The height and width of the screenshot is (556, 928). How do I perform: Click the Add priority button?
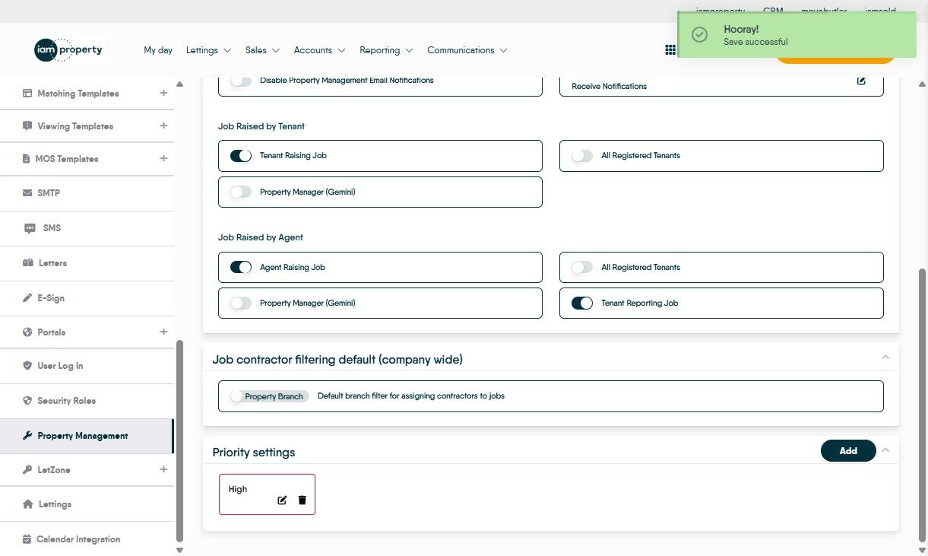coord(848,451)
